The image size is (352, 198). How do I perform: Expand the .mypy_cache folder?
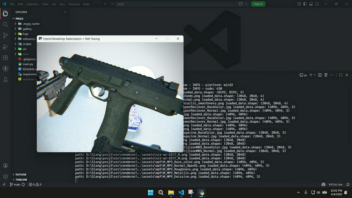41,24
